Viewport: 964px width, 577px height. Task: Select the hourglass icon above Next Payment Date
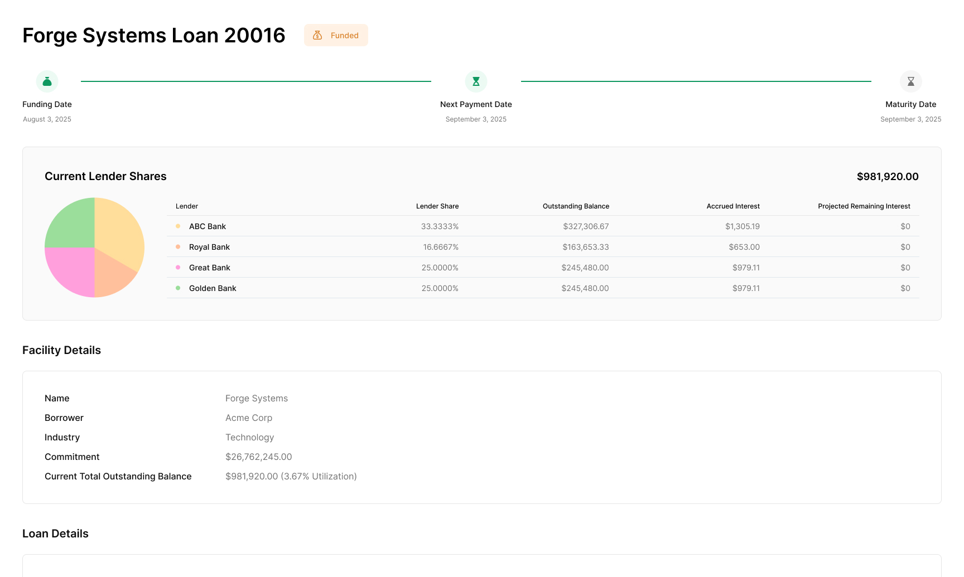point(476,81)
